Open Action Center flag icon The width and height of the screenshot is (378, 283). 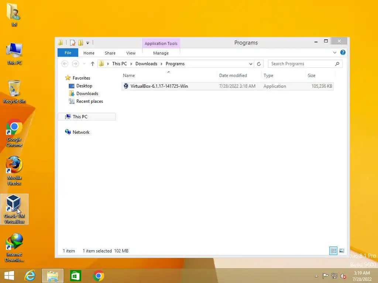325,276
